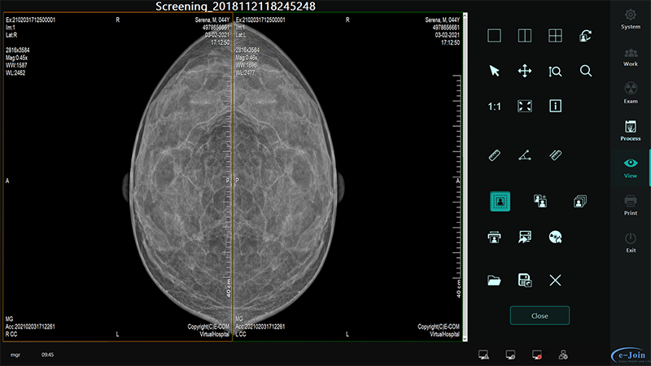Click the network connection status icon

tap(563, 355)
